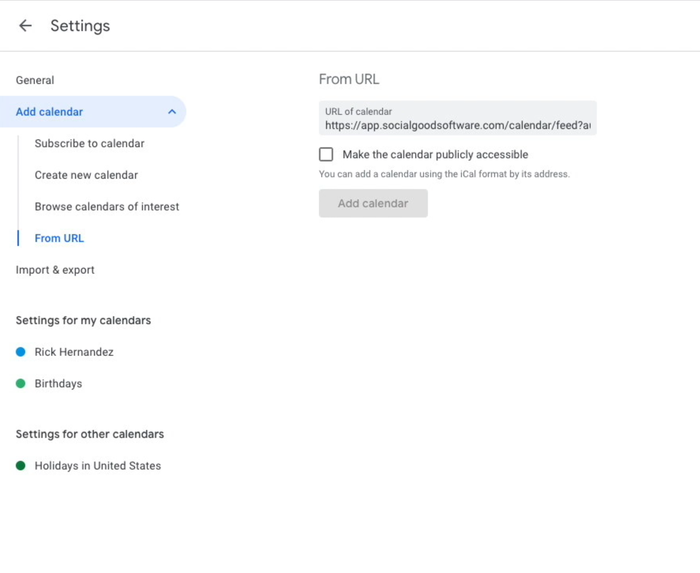
Task: Click the Add calendar button
Action: tap(373, 203)
